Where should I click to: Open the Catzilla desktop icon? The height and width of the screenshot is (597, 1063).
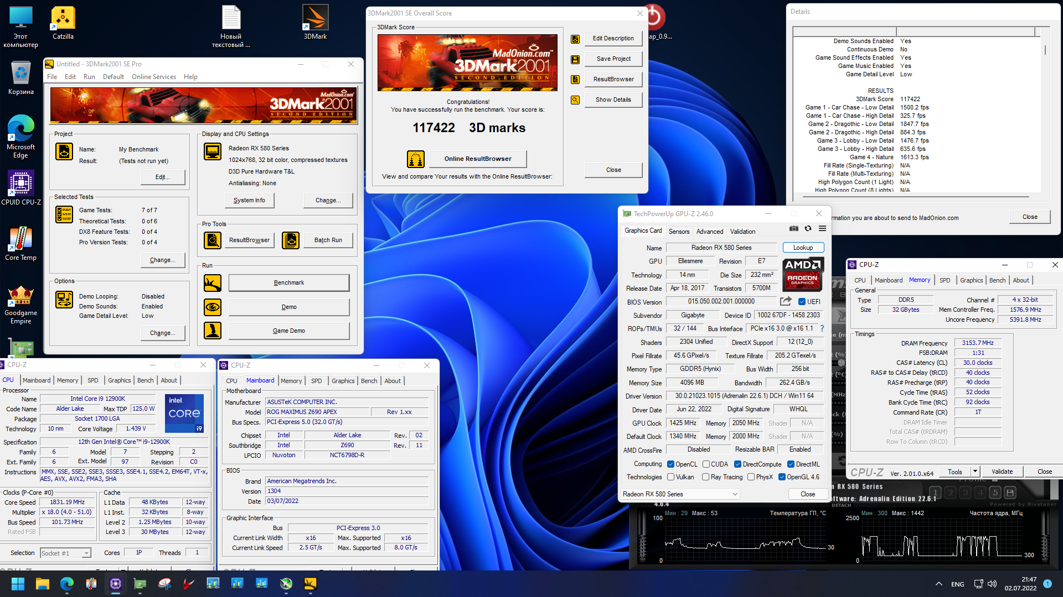(x=63, y=23)
